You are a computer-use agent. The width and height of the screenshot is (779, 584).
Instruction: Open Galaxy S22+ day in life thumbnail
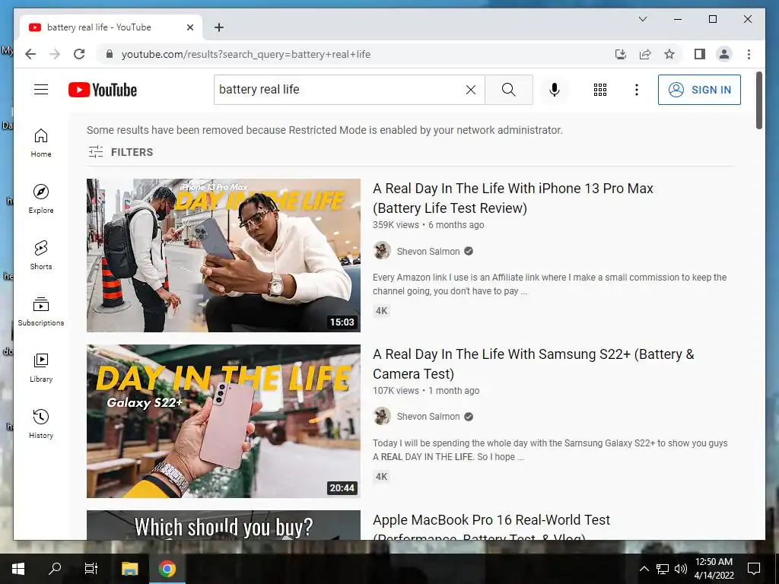[224, 421]
